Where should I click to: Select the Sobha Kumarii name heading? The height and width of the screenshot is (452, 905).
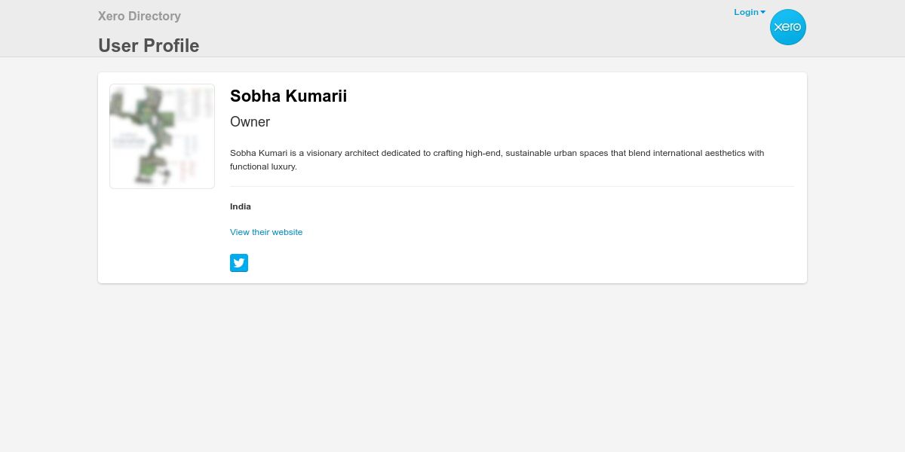pos(288,96)
